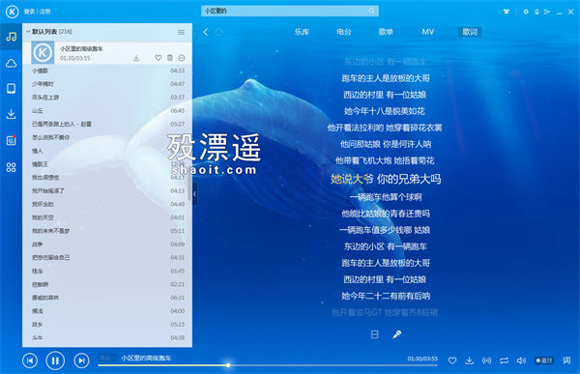
Task: Open the mobile device sidebar icon
Action: [11, 88]
